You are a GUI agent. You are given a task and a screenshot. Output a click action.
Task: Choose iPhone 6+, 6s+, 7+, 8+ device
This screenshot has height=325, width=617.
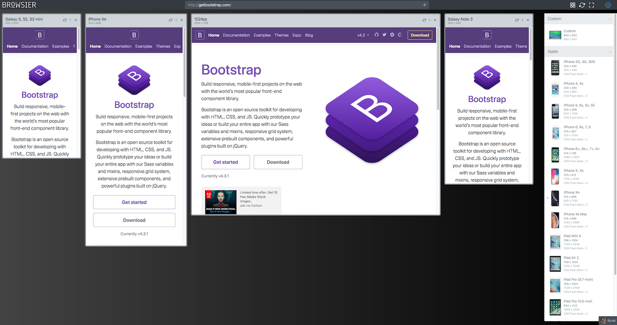pos(580,155)
